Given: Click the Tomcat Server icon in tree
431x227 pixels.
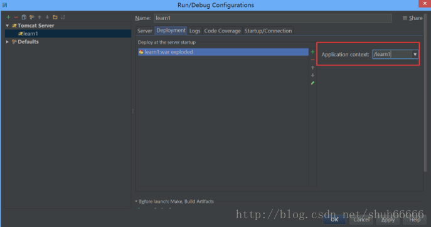Looking at the screenshot, I should tap(14, 26).
